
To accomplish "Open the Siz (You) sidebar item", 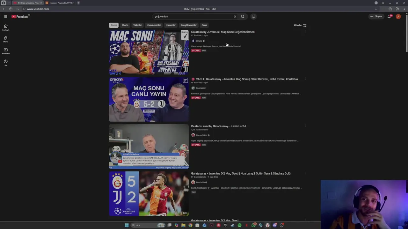I will click(5, 63).
